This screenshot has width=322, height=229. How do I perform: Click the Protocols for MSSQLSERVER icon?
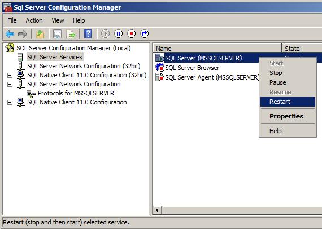pos(31,93)
